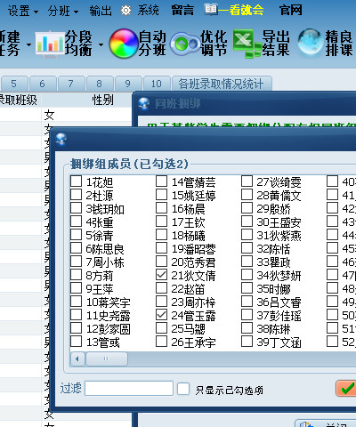This screenshot has height=427, width=356.
Task: Check the box for 14管婧芸
Action: 161,181
